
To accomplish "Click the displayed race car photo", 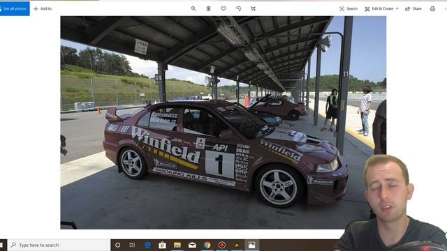I will [x=223, y=123].
